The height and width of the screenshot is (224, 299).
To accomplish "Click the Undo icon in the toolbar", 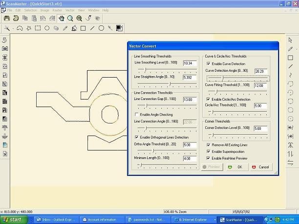I will click(43, 18).
